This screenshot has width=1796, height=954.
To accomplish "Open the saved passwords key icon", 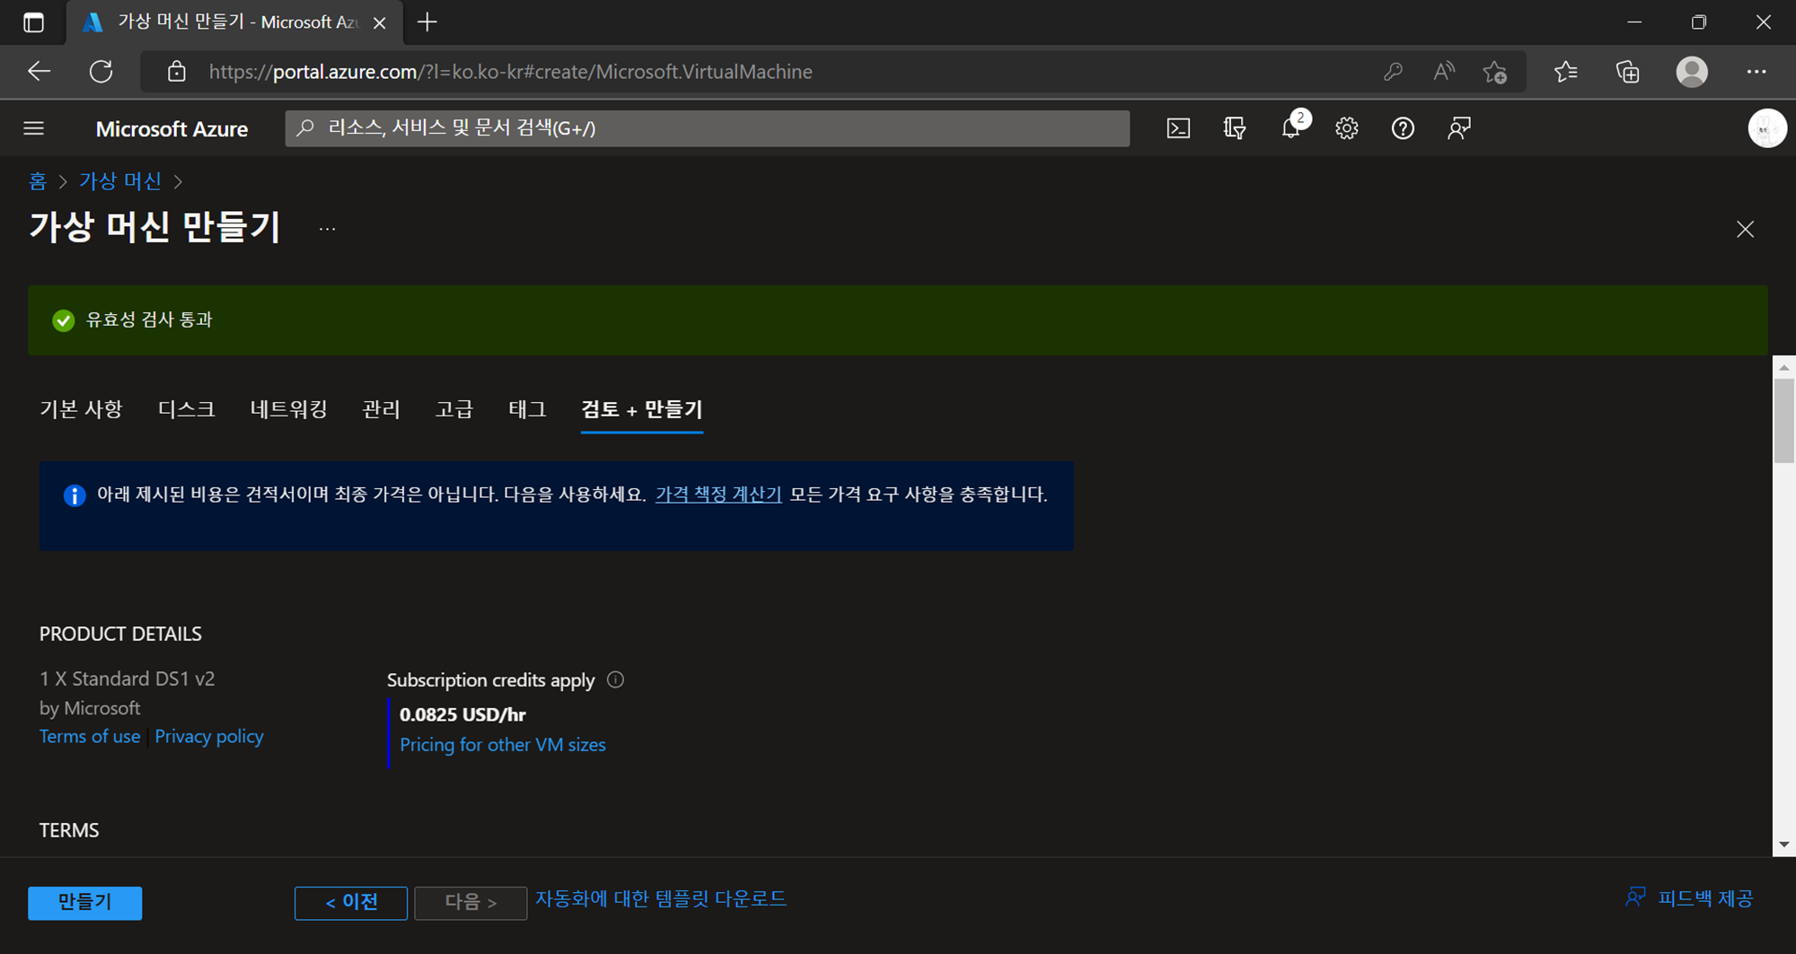I will coord(1393,72).
